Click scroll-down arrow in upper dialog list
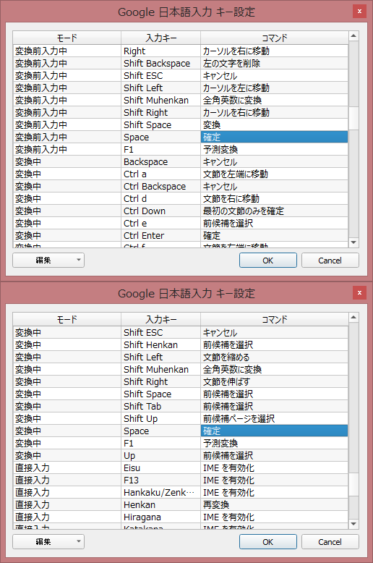 coord(353,242)
